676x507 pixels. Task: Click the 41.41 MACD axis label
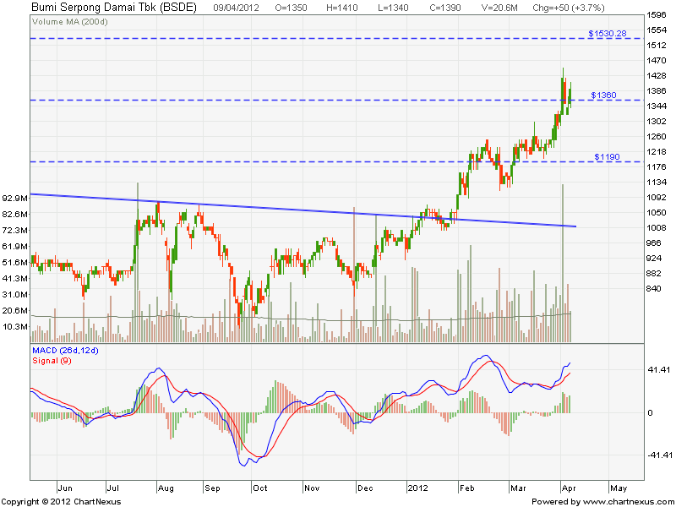[x=659, y=369]
